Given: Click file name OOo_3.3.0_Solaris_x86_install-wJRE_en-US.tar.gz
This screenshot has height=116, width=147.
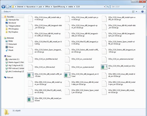Looking at the screenshot, I should 85,51.
